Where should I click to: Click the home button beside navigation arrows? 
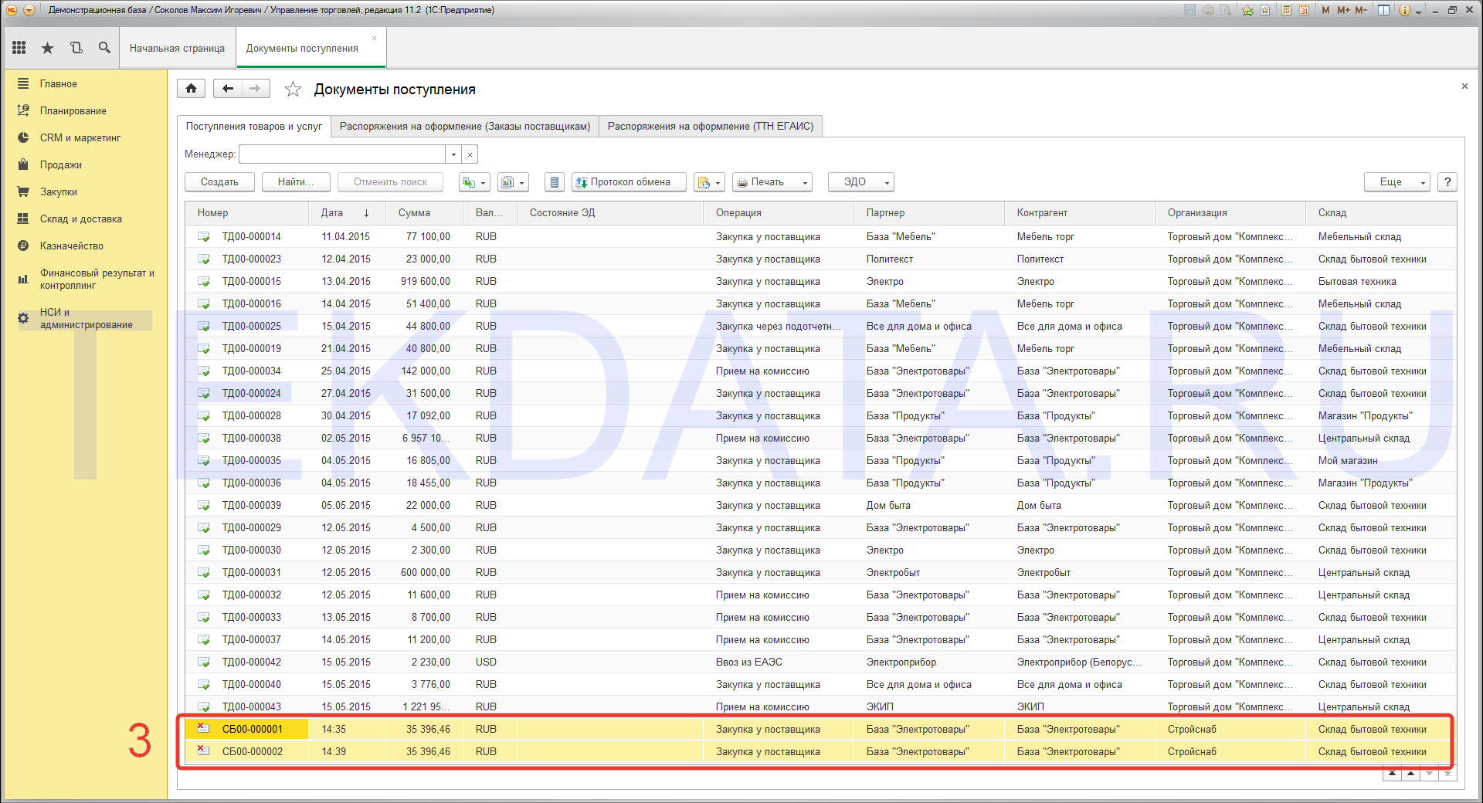tap(191, 89)
